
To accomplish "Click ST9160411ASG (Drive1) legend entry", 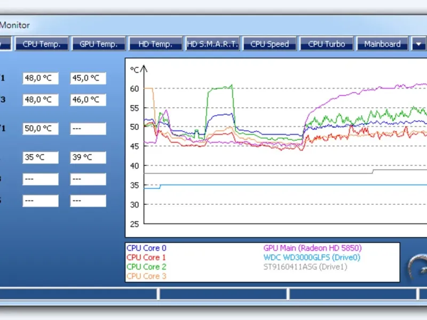I will [x=305, y=267].
